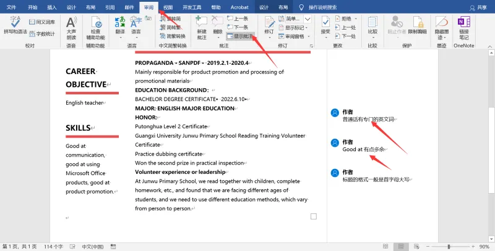Toggle the Show Comments (显示批注) button
This screenshot has width=495, height=251.
coord(240,36)
